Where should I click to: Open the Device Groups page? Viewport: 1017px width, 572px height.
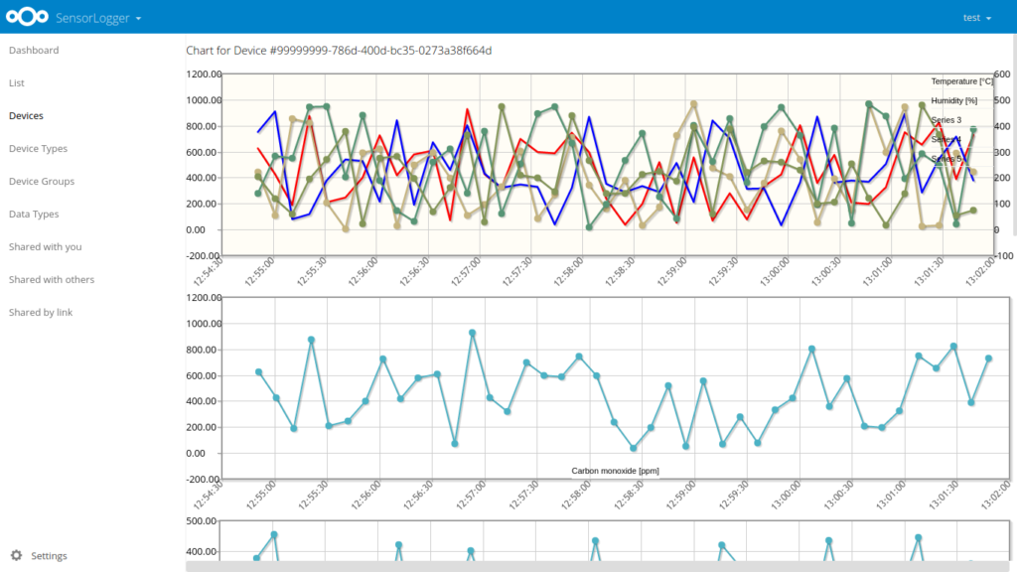tap(41, 181)
